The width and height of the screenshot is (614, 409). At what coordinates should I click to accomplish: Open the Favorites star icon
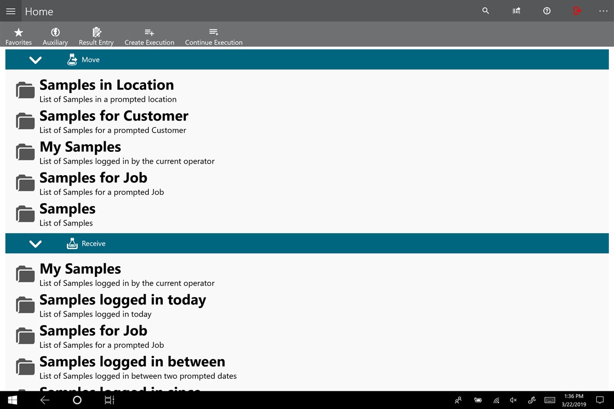click(18, 35)
